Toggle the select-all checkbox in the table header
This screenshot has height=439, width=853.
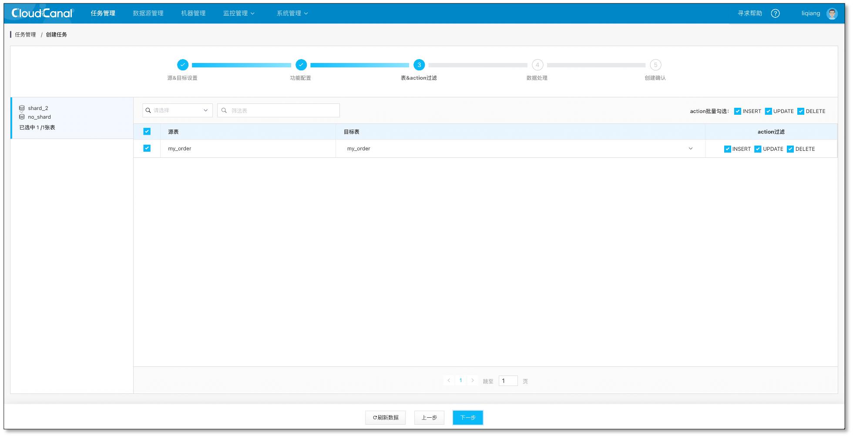tap(147, 131)
